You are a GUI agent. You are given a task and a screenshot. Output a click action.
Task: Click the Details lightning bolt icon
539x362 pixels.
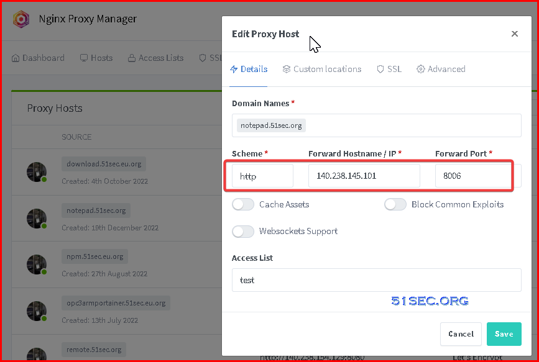pyautogui.click(x=234, y=69)
